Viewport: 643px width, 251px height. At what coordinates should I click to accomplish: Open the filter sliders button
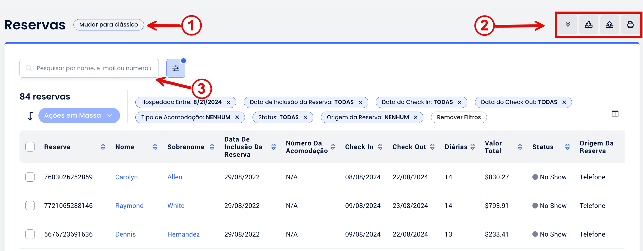tap(176, 68)
